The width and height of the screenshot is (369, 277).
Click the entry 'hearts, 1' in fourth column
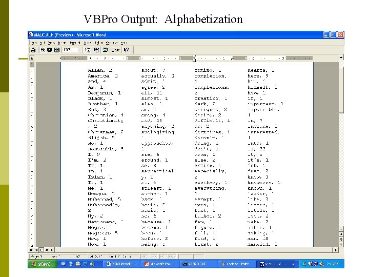261,70
